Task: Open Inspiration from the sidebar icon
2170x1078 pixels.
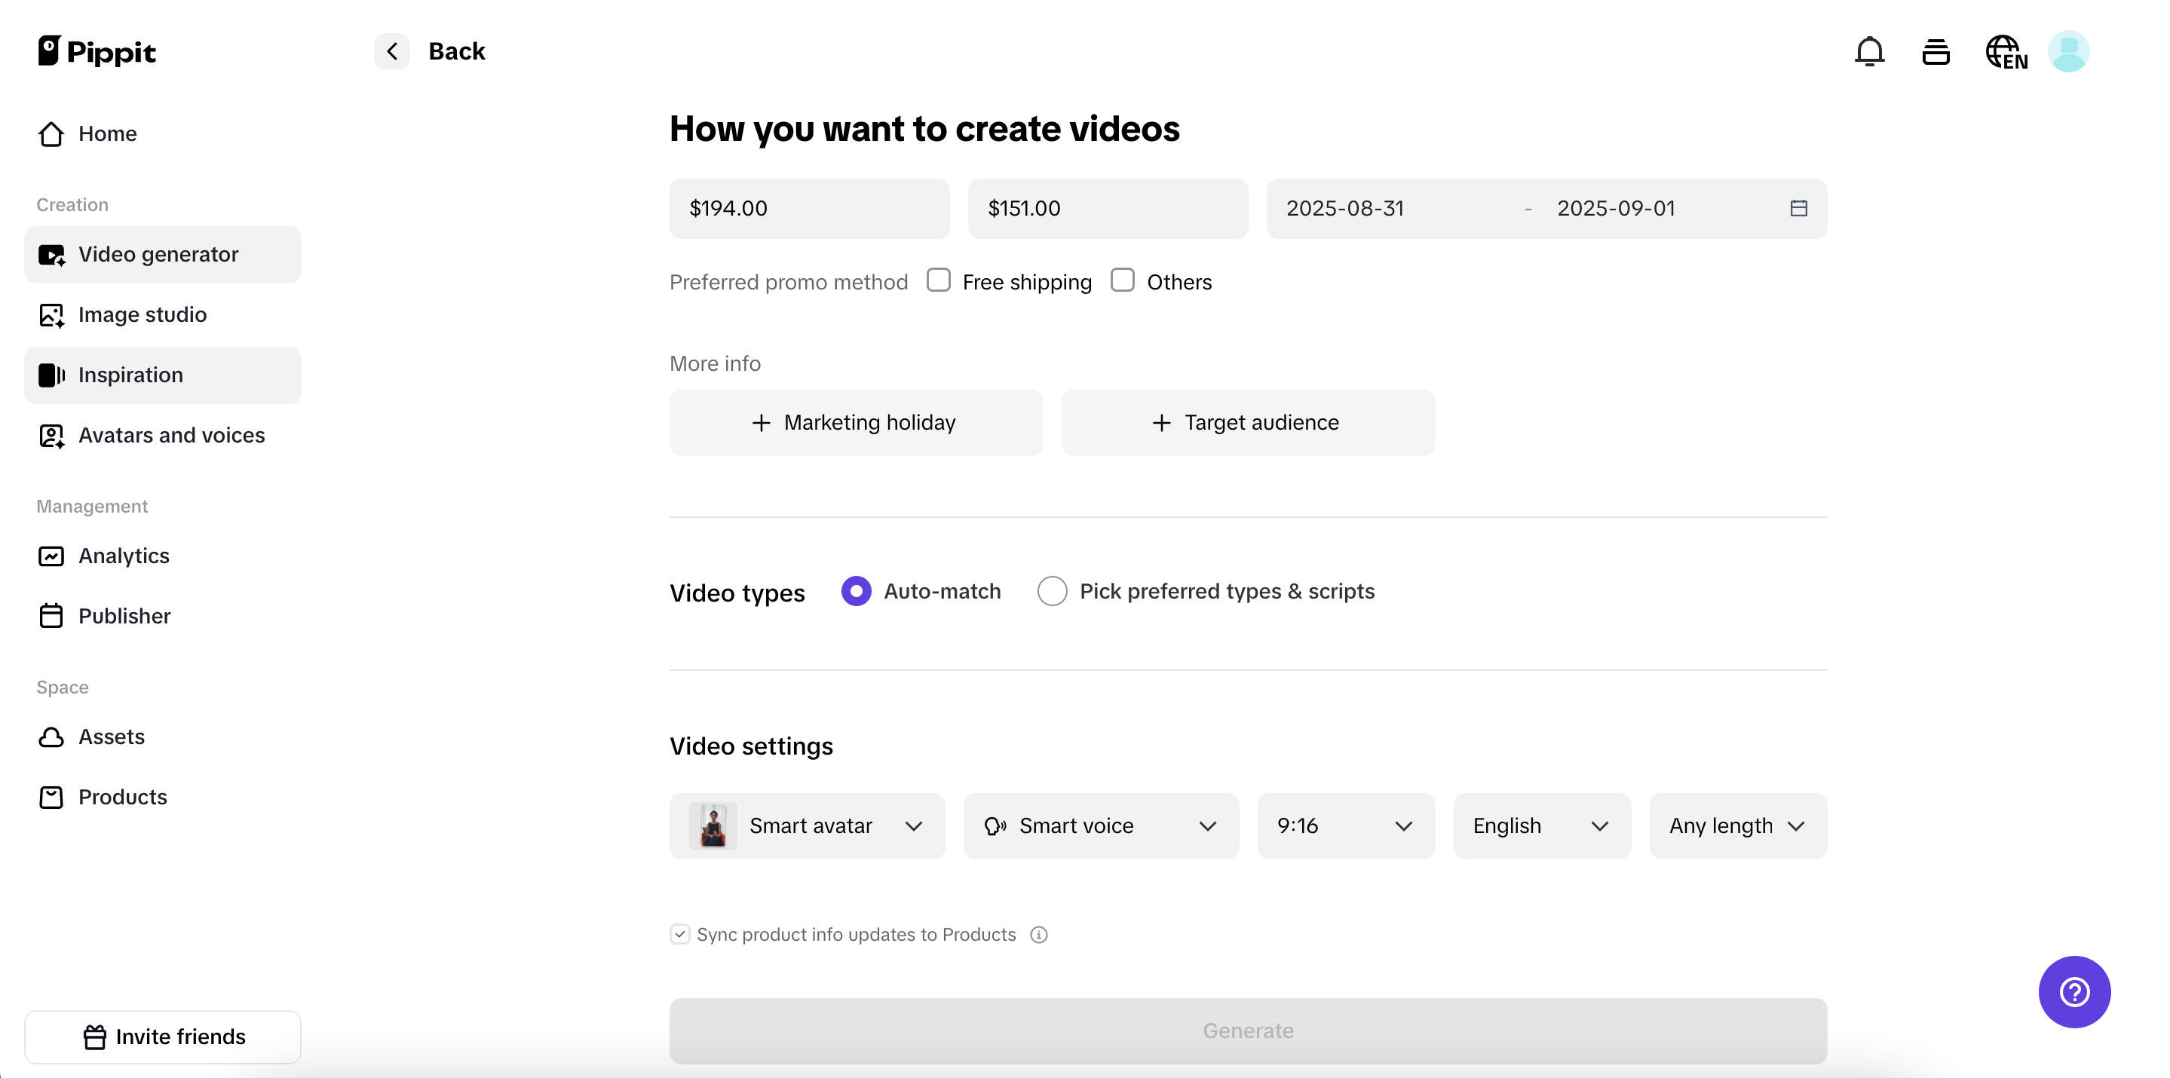Action: click(51, 375)
